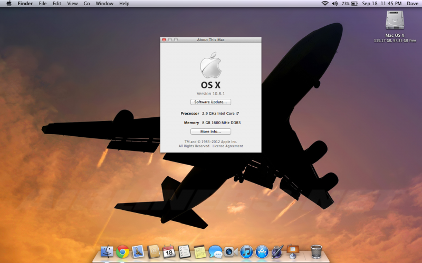Screen dimensions: 422x263
Task: Open the purple pen-and-globe app in Dock
Action: point(277,252)
